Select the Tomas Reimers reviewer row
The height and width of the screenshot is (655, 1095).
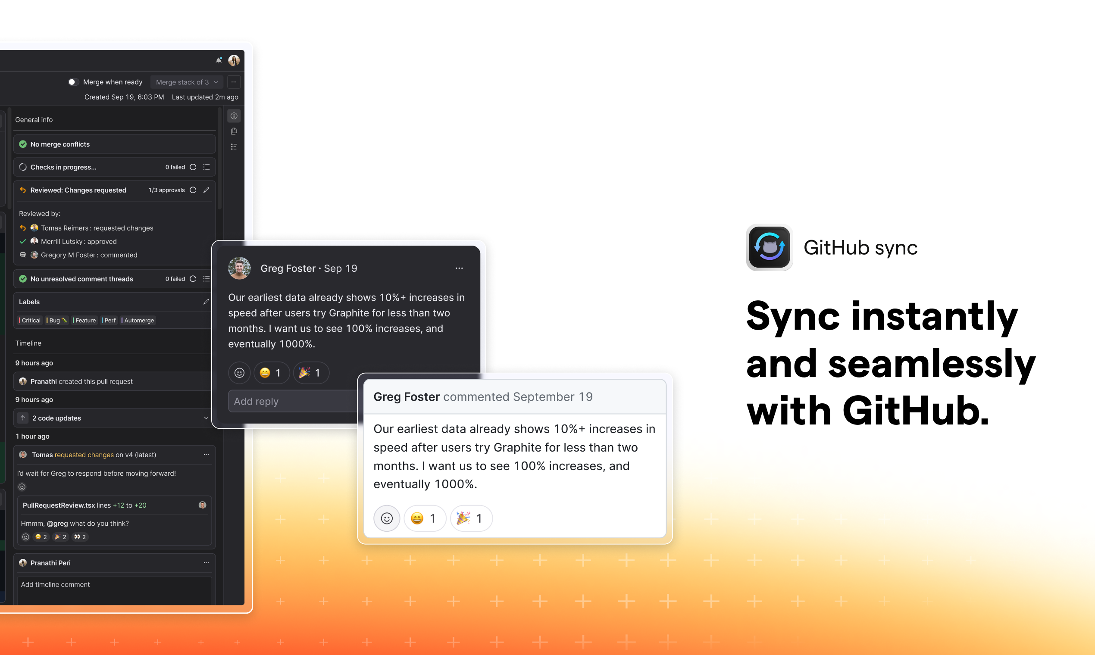pyautogui.click(x=87, y=228)
